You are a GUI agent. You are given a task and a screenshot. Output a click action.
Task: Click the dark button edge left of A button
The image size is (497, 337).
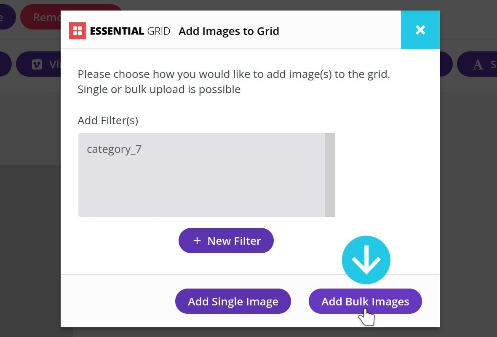446,65
